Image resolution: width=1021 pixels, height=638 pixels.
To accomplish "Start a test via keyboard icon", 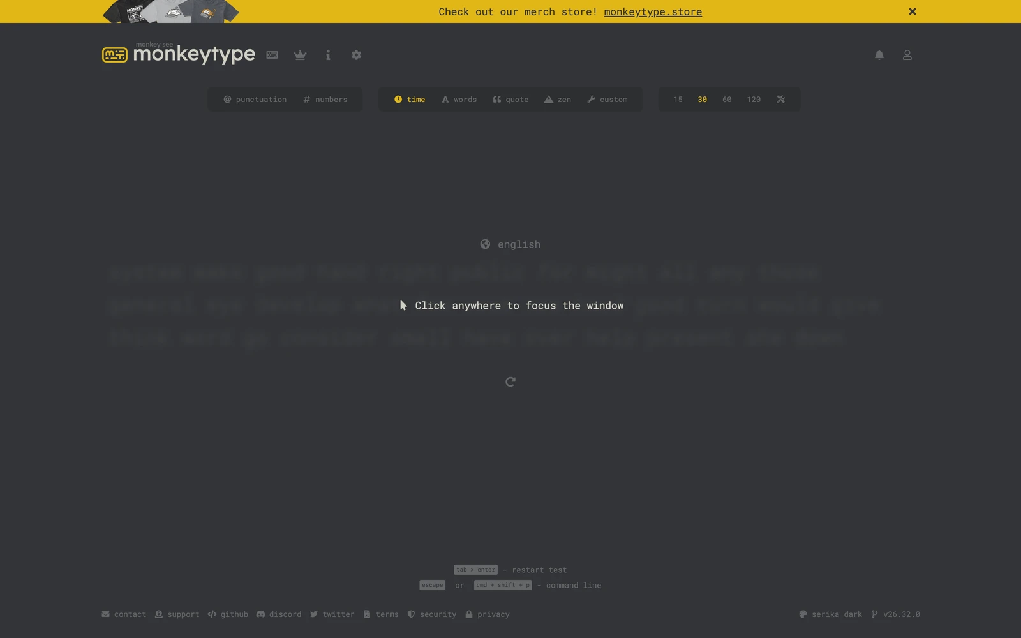I will (x=272, y=55).
